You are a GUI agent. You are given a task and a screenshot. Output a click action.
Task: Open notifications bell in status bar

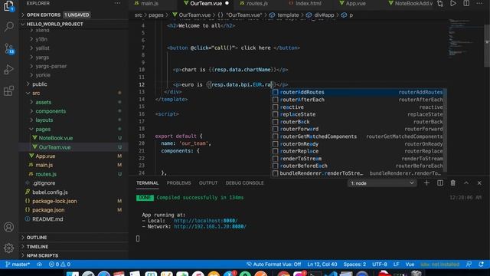pyautogui.click(x=482, y=264)
